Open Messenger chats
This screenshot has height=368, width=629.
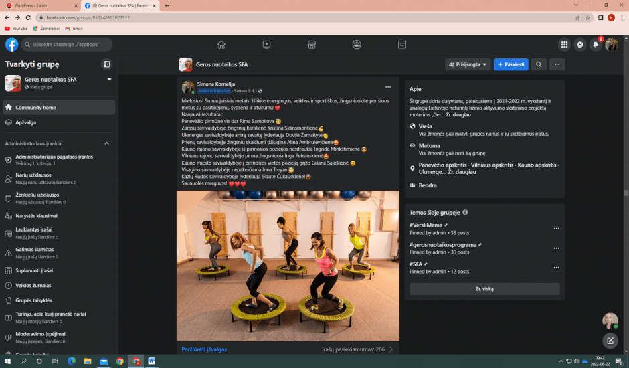pyautogui.click(x=580, y=45)
